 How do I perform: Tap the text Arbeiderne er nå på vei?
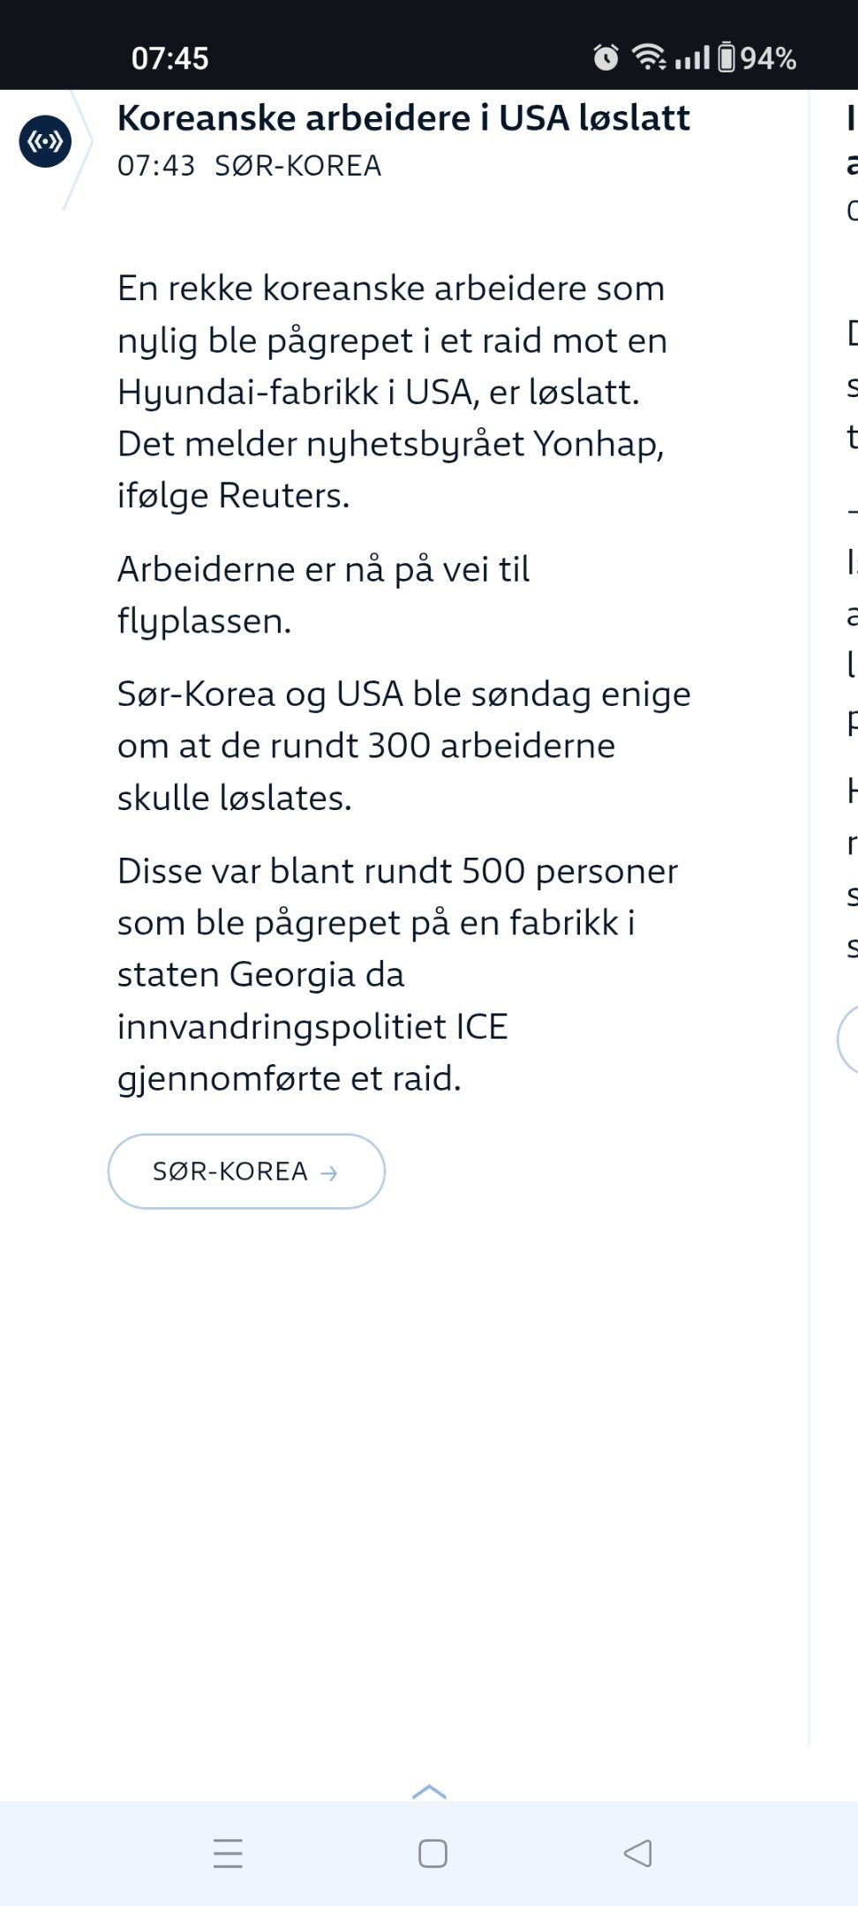pyautogui.click(x=323, y=569)
